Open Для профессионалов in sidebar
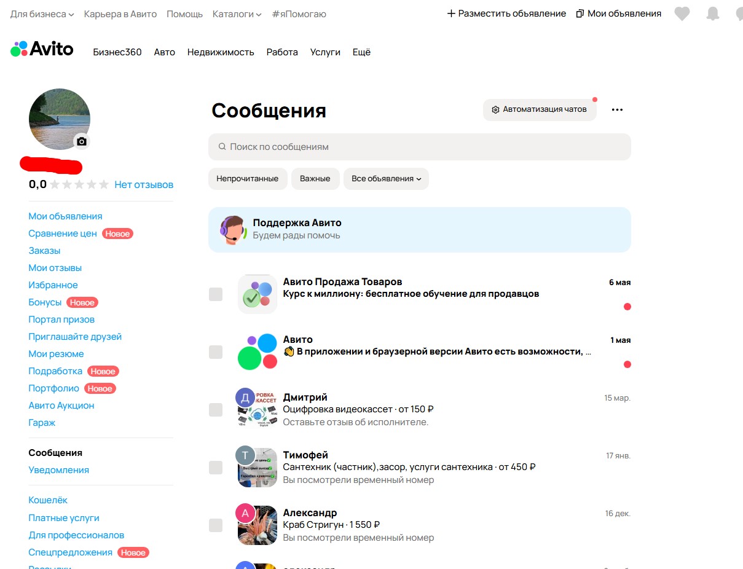Screen dimensions: 743x569 click(76, 535)
